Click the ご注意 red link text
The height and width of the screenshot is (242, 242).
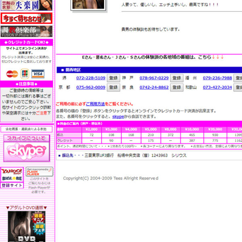42,113
